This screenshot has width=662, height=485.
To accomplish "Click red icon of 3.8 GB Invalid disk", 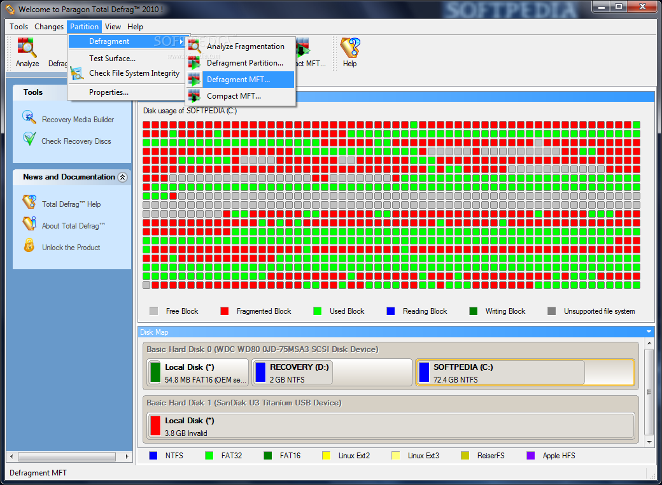I will point(155,426).
